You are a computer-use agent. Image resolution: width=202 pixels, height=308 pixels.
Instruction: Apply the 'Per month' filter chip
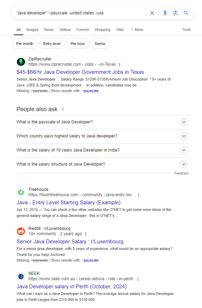click(x=25, y=44)
